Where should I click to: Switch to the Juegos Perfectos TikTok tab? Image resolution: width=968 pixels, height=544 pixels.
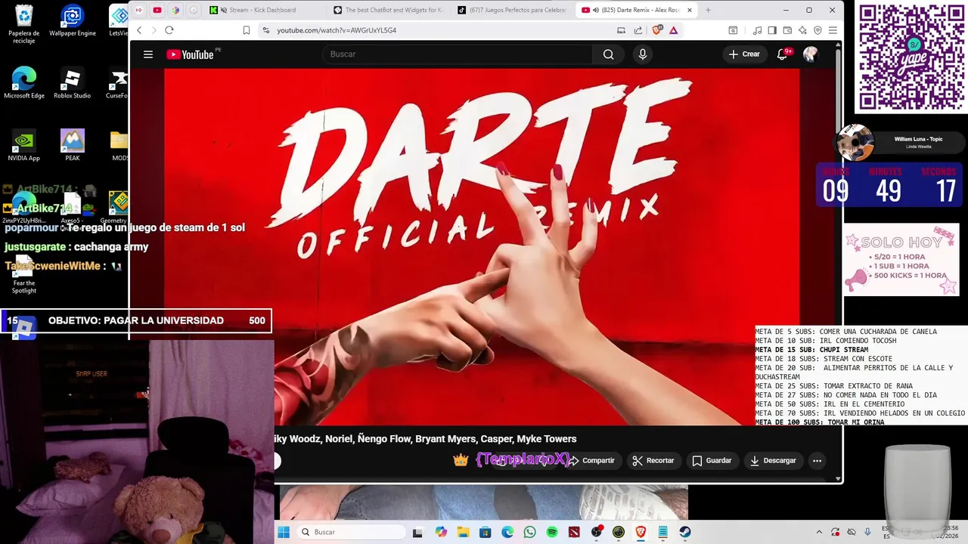pos(512,10)
